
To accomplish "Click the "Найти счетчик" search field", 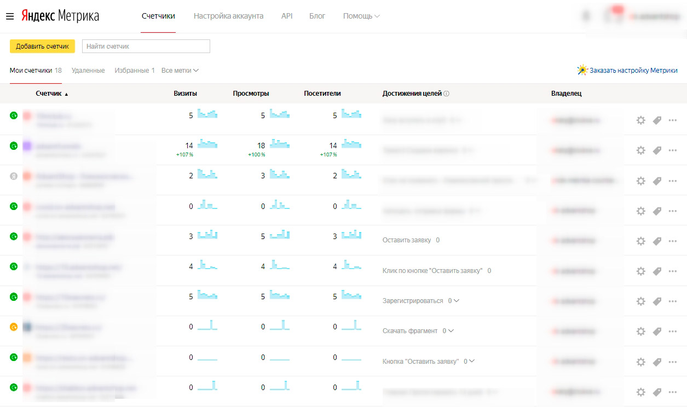I will point(146,46).
